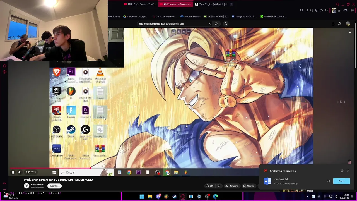Screen dimensions: 357x201
Task: Open File Explorer from taskbar
Action: click(x=150, y=197)
